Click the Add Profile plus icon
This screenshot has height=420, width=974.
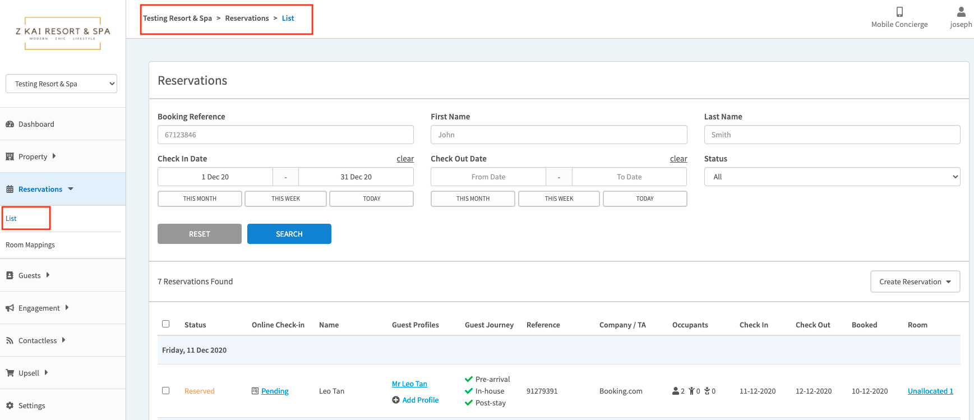396,400
